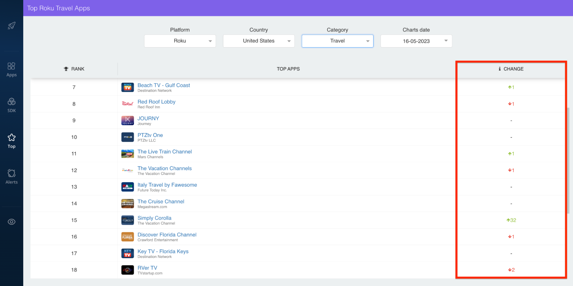Click the Beach TV - Gulf Coast app icon
Image resolution: width=573 pixels, height=286 pixels.
(128, 87)
